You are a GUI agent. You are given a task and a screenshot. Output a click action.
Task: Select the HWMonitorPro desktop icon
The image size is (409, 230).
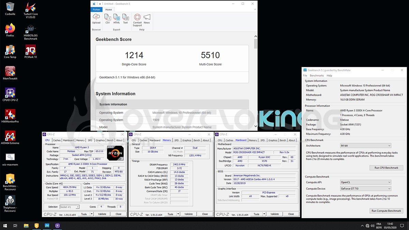(x=10, y=116)
